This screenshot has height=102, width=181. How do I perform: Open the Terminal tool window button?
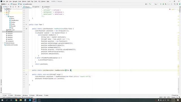click(x=39, y=95)
